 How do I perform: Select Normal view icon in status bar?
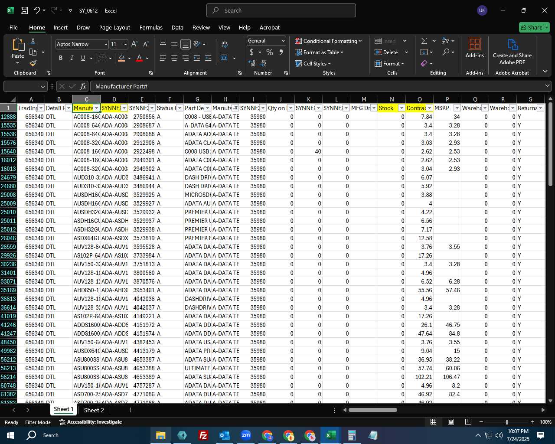(x=433, y=422)
